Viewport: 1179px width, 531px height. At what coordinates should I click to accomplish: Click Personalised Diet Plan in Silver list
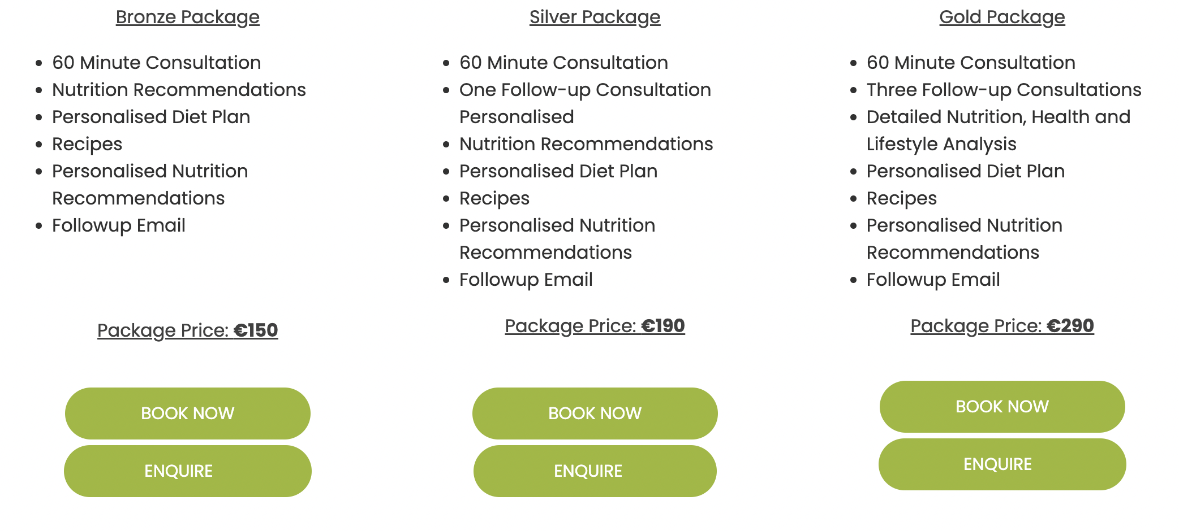[558, 171]
